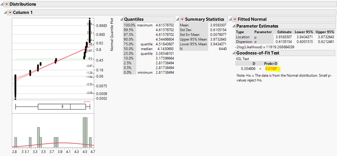337x156 pixels.
Task: Collapse the Summary Statistics disclosure triangle
Action: coord(177,19)
